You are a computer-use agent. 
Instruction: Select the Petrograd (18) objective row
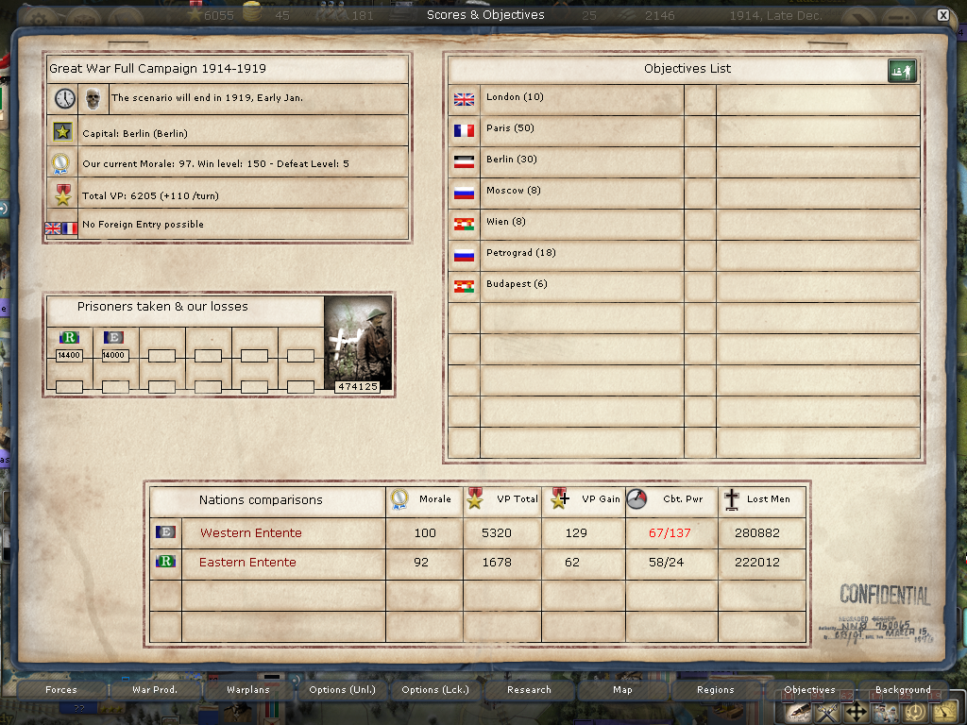[x=520, y=253]
